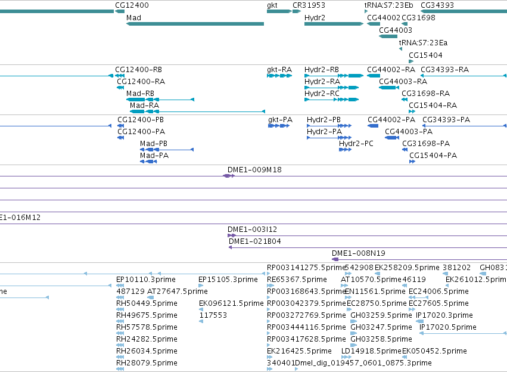Select the gkt-PA protein
This screenshot has height=372, width=507.
coord(281,120)
